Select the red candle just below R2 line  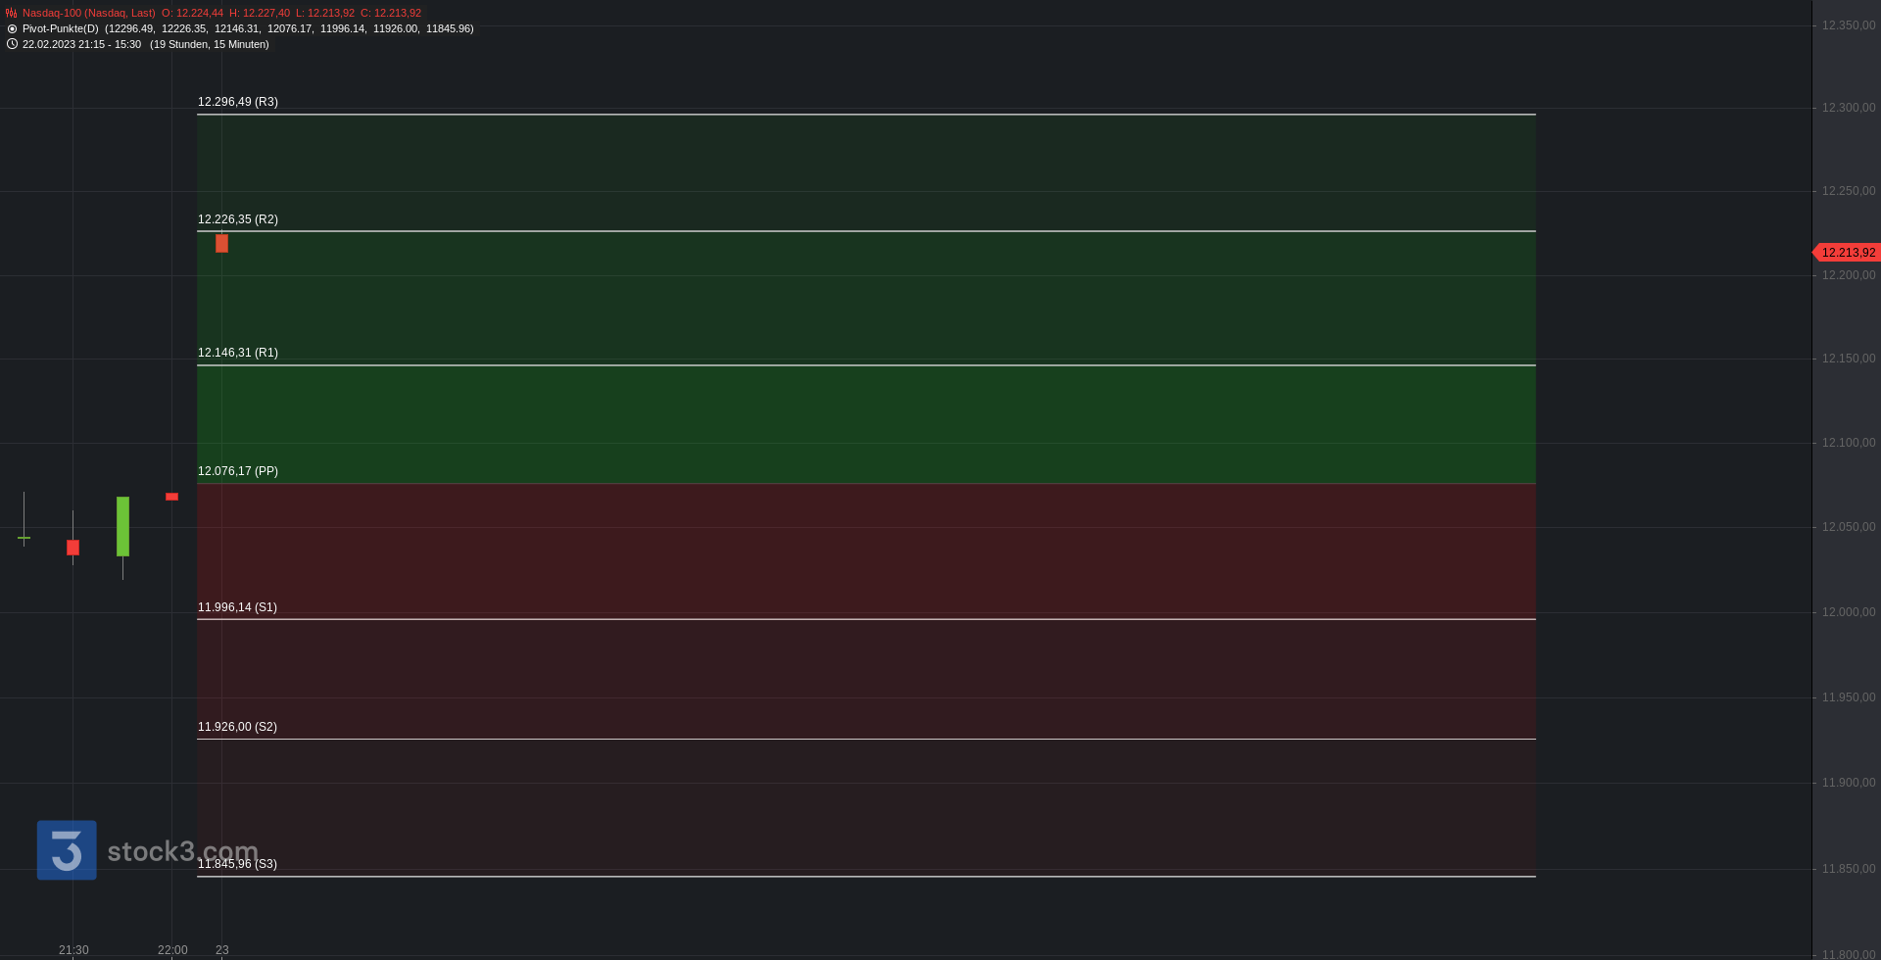point(222,243)
